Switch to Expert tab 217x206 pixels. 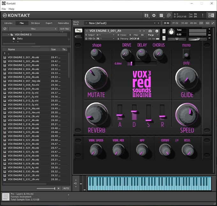coord(49,23)
